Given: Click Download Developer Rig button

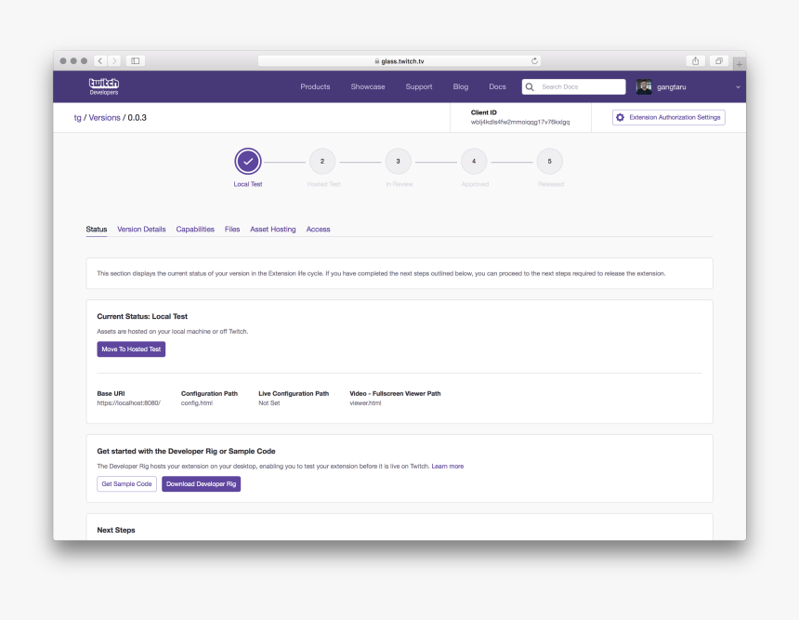Looking at the screenshot, I should 202,484.
